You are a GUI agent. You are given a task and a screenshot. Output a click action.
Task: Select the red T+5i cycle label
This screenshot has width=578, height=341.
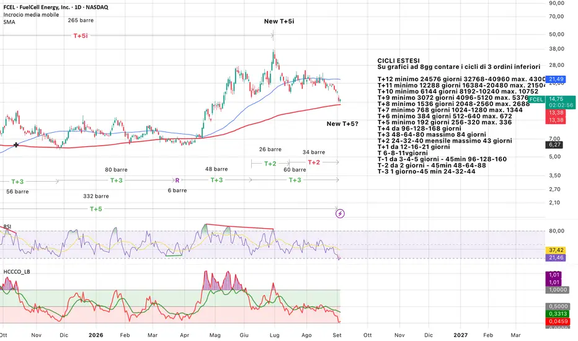click(81, 36)
